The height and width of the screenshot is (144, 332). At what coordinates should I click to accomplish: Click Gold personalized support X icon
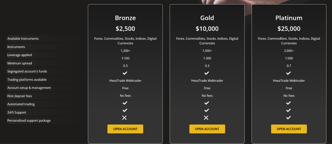[206, 118]
